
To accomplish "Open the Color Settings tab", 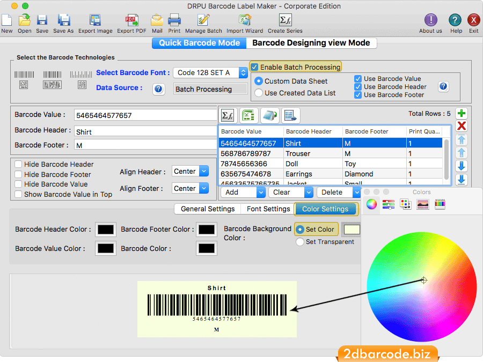I will 325,209.
